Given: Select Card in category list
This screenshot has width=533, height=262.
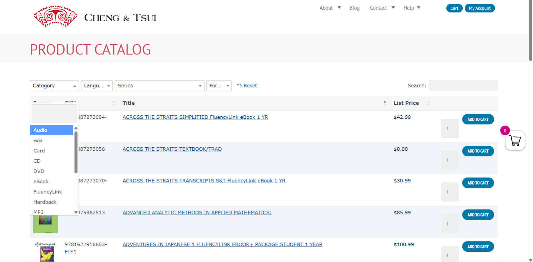Looking at the screenshot, I should [52, 151].
